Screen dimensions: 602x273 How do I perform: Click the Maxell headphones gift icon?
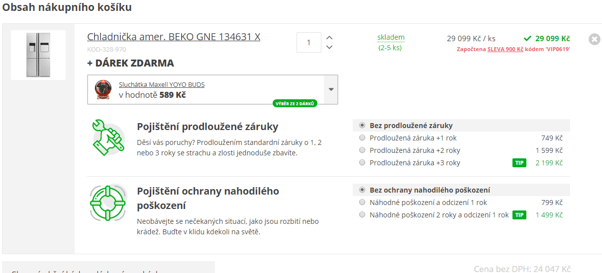[102, 89]
